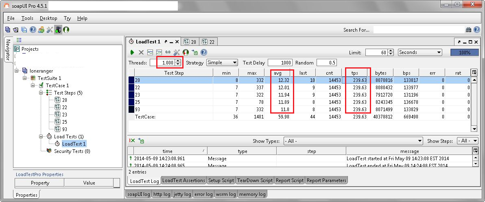This screenshot has height=202, width=485.
Task: Open the http log tab
Action: [x=162, y=194]
